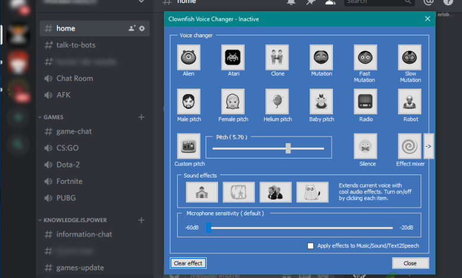
Task: Enable the Slow Mutation voice
Action: (409, 57)
